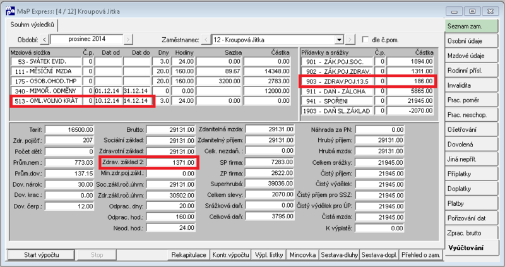Select deduction 941 - SPOŘENÍ
Image resolution: width=505 pixels, height=267 pixels.
(367, 101)
